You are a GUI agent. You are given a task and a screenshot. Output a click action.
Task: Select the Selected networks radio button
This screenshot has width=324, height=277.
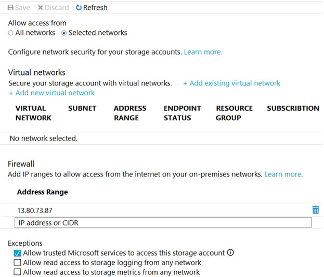click(x=64, y=33)
